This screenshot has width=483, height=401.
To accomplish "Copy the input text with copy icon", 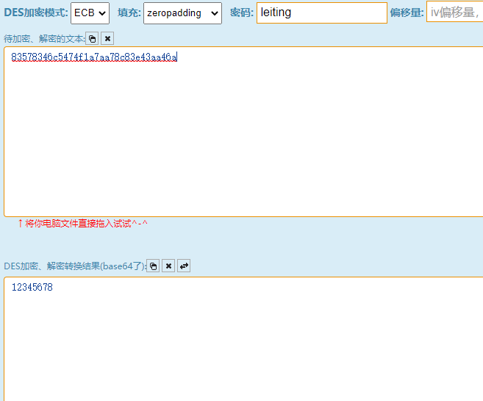I will coord(92,38).
